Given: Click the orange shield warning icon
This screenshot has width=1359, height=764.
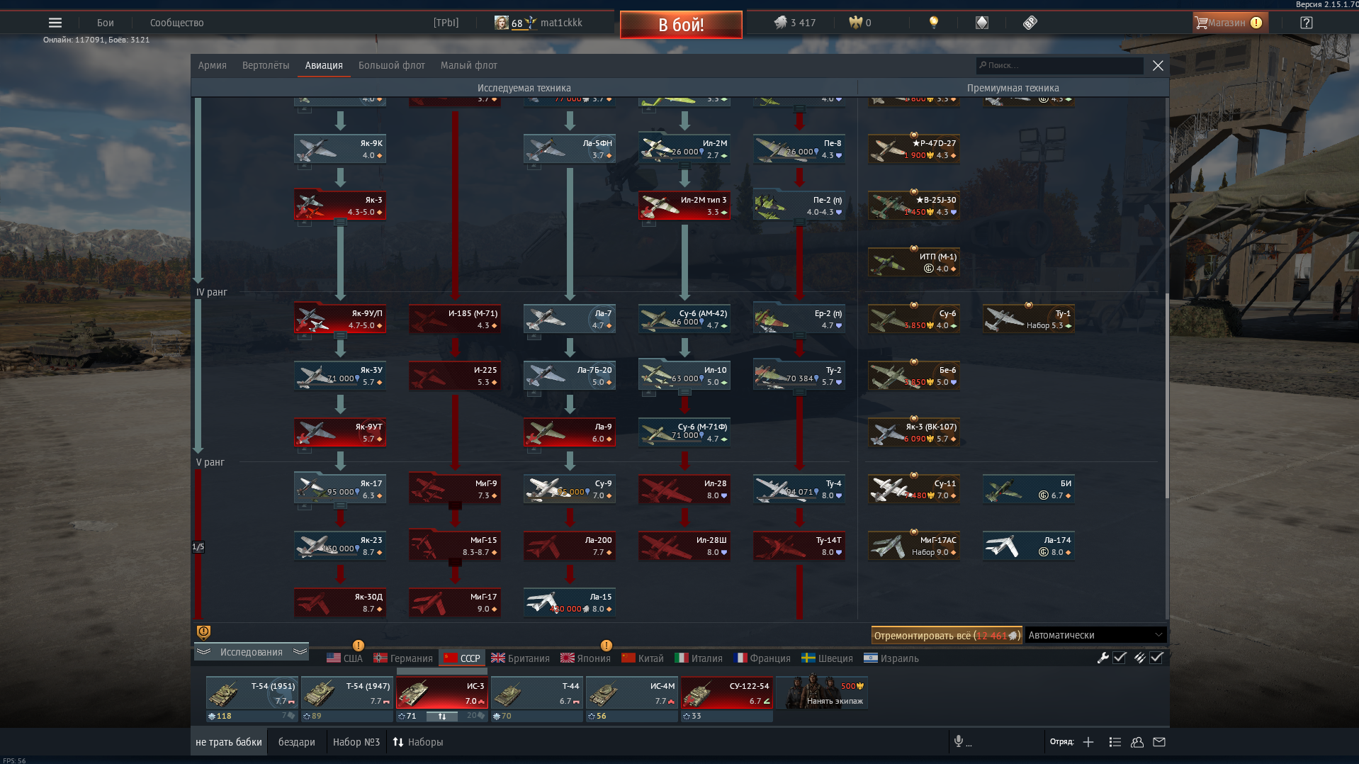Looking at the screenshot, I should coord(203,631).
